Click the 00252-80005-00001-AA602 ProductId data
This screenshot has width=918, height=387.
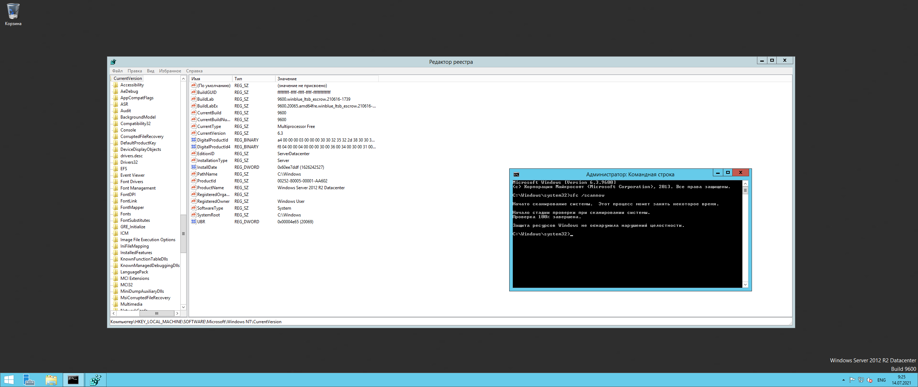(302, 181)
